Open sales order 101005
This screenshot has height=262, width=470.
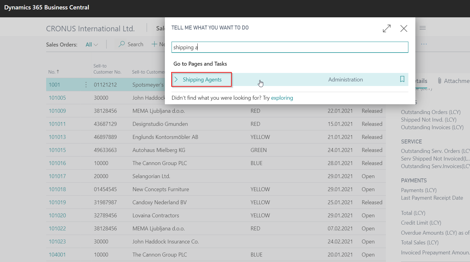point(57,98)
